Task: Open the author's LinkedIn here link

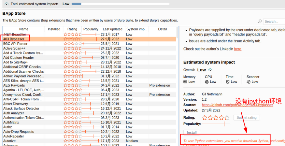Action: click(x=237, y=49)
